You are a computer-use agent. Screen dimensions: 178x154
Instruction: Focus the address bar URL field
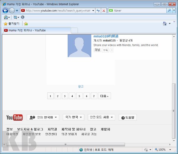(58, 11)
